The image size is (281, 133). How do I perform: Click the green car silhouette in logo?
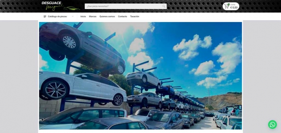(72, 8)
